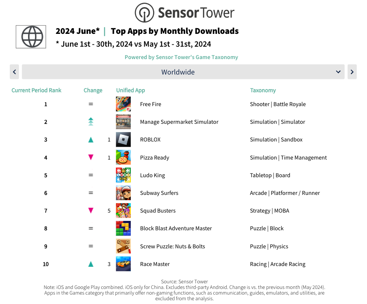Viewport: 367px width, 304px height.
Task: Click the Current Period Rank column header
Action: pyautogui.click(x=36, y=90)
